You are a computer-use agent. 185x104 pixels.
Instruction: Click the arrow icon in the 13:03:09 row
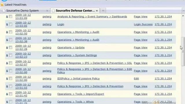(x=7, y=17)
